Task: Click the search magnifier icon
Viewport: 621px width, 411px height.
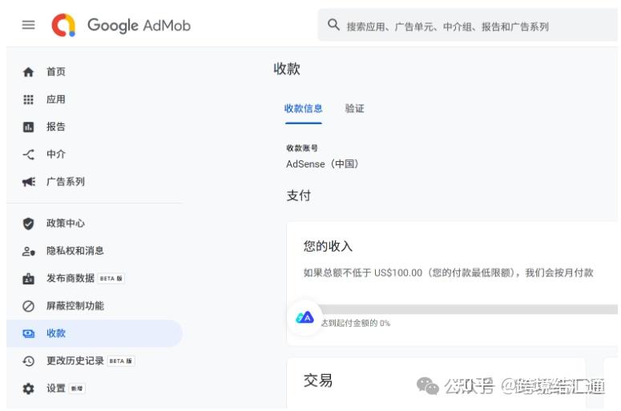Action: click(x=333, y=25)
